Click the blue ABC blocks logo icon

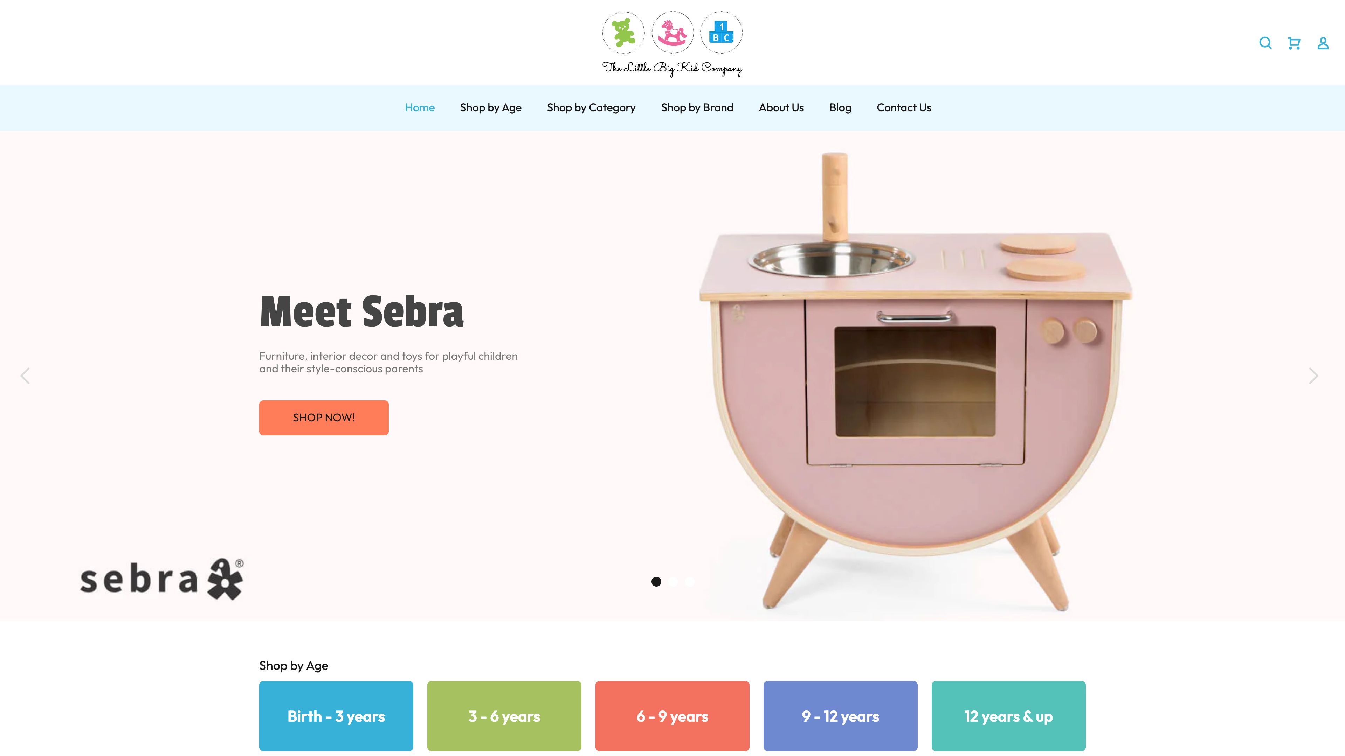point(721,32)
